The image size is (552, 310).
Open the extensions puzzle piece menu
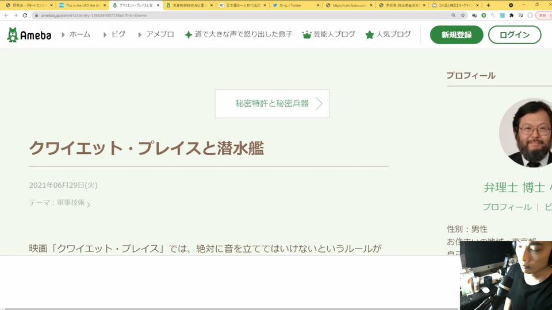click(x=512, y=15)
